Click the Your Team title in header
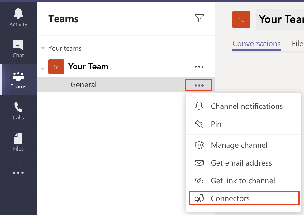This screenshot has width=304, height=215. coord(281,19)
